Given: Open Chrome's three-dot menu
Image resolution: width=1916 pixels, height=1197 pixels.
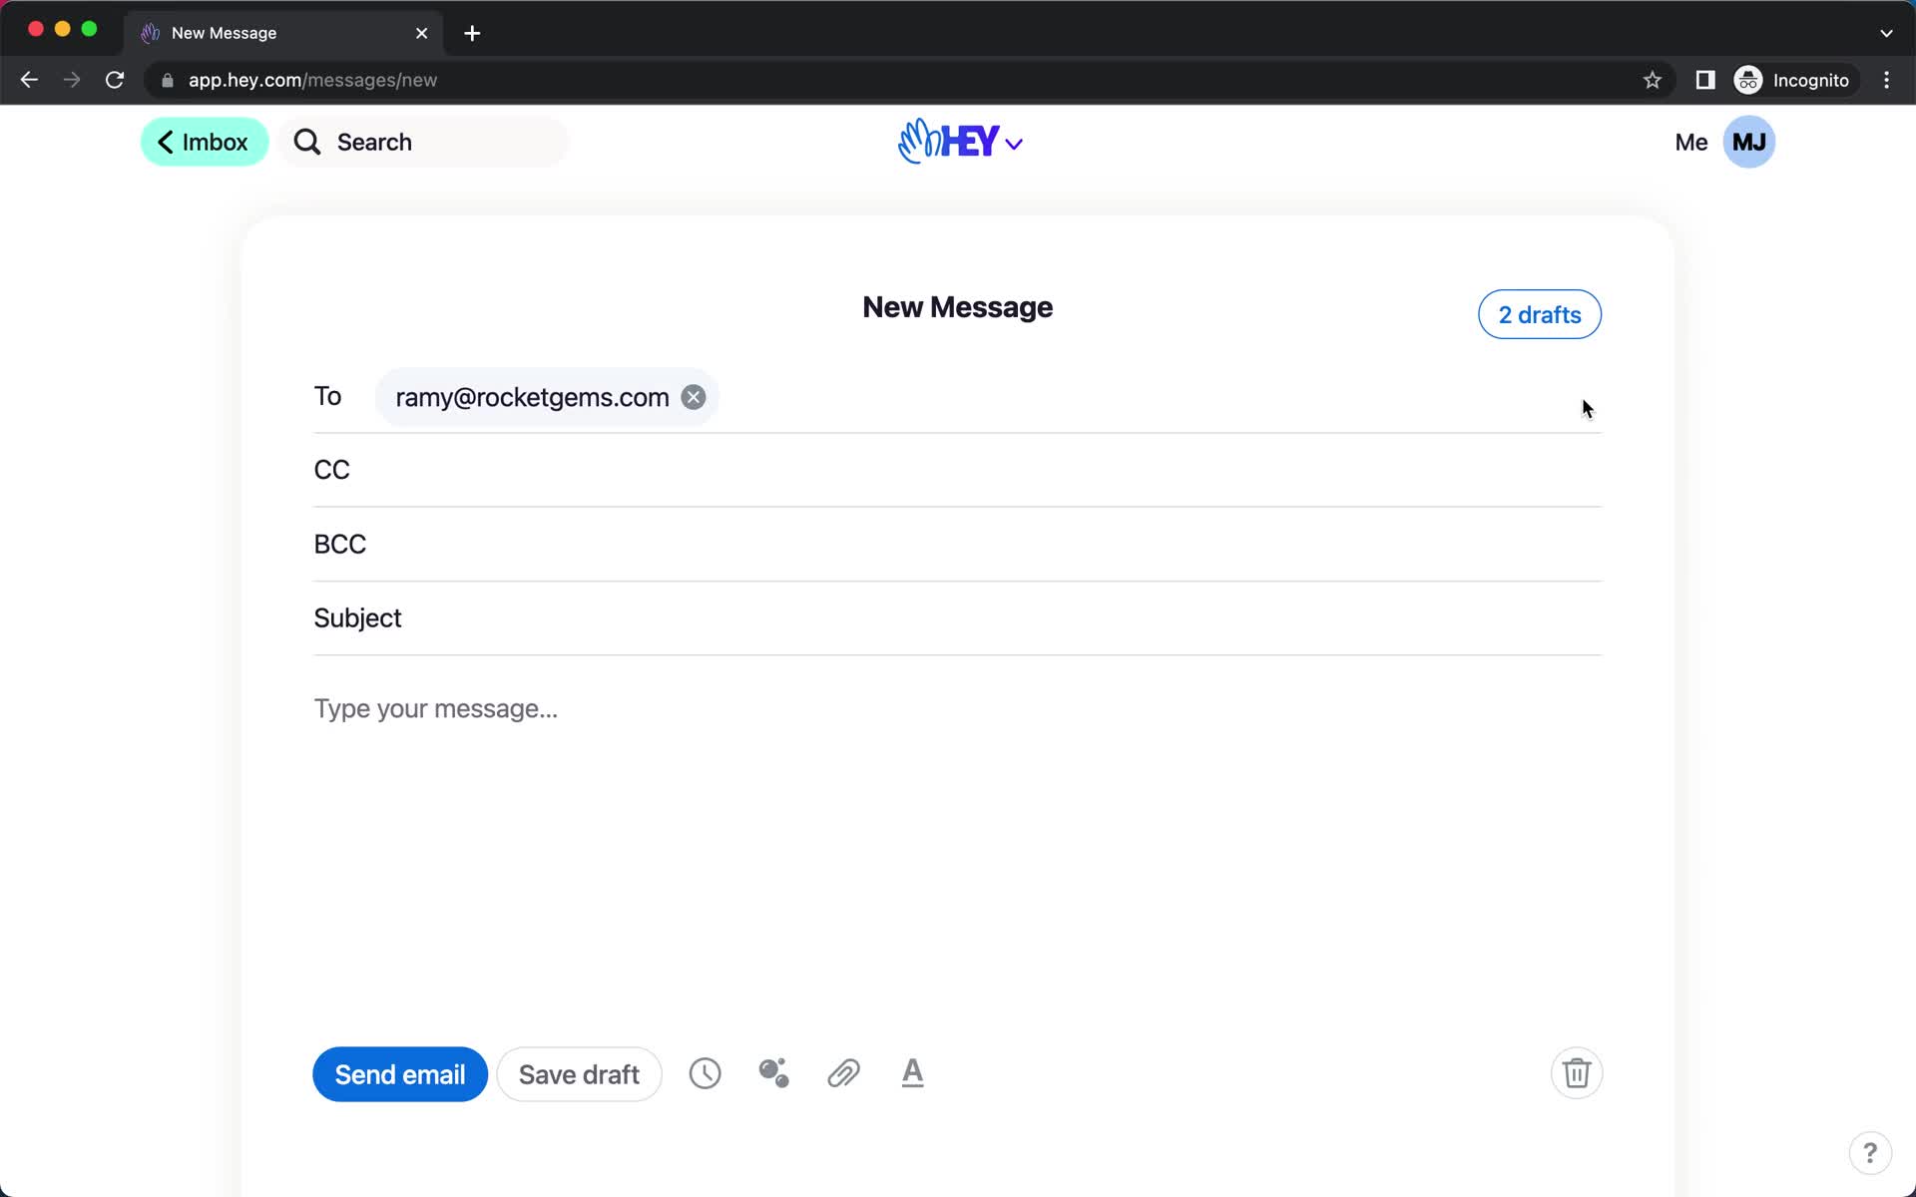Looking at the screenshot, I should (1886, 80).
